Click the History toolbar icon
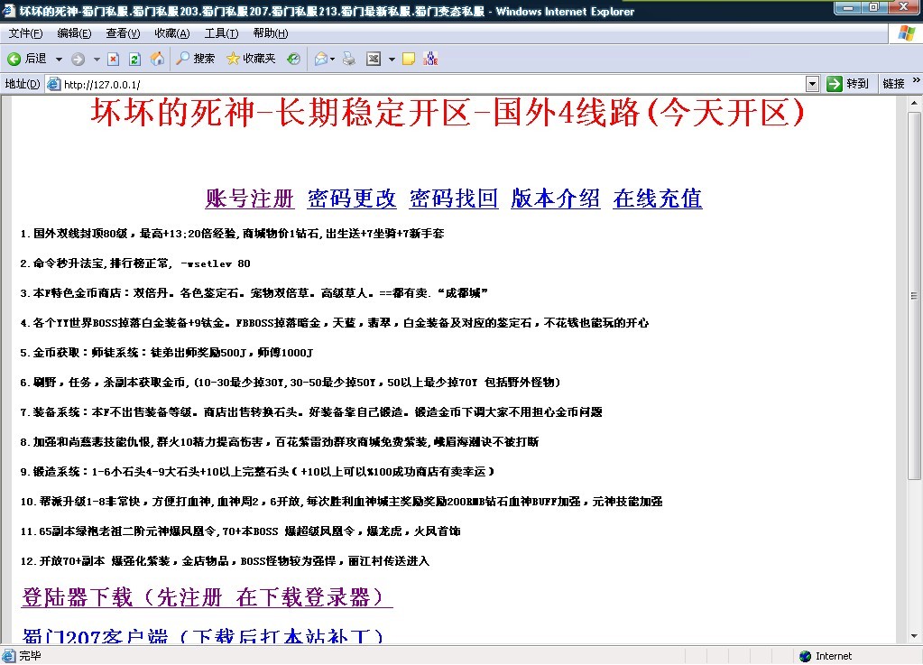 click(x=293, y=59)
